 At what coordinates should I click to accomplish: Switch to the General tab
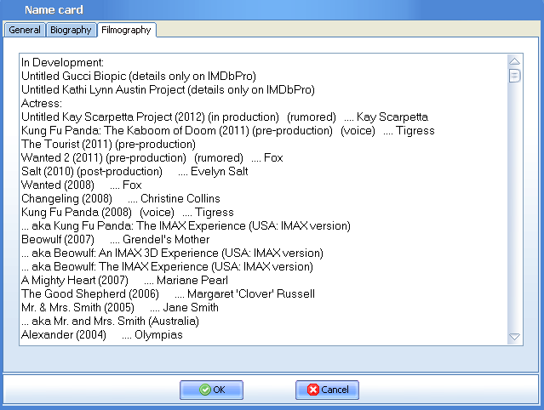coord(25,30)
